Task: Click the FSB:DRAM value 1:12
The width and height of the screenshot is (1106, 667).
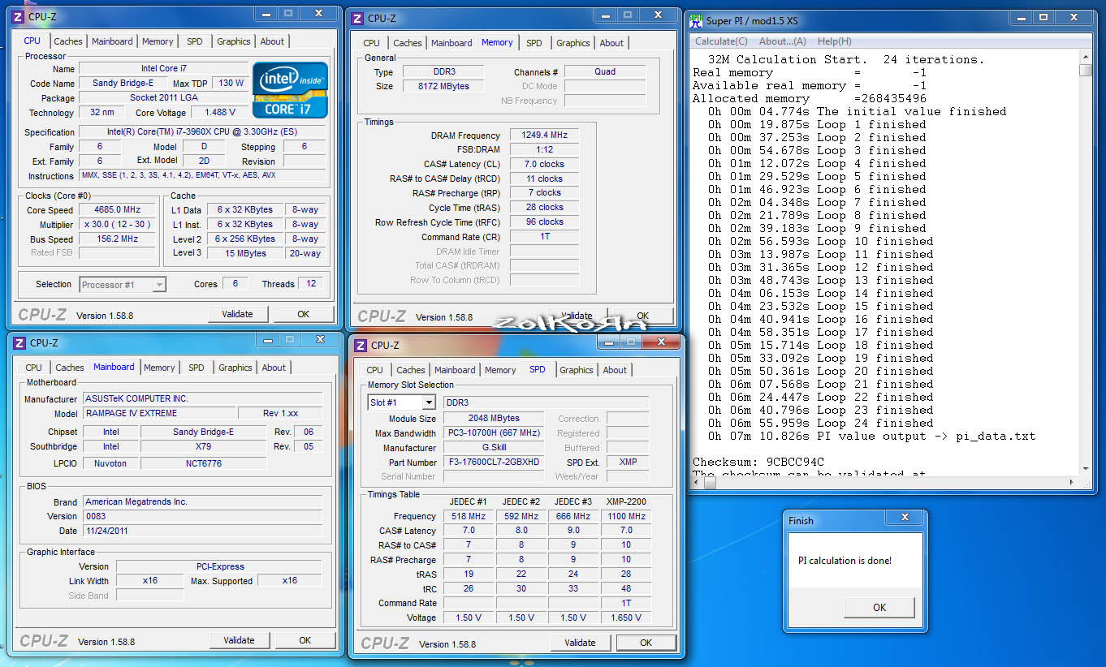Action: coord(544,150)
